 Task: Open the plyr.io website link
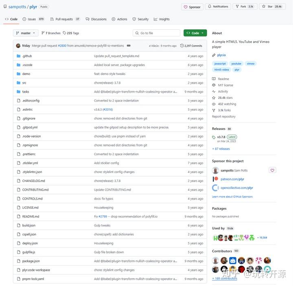(221, 55)
